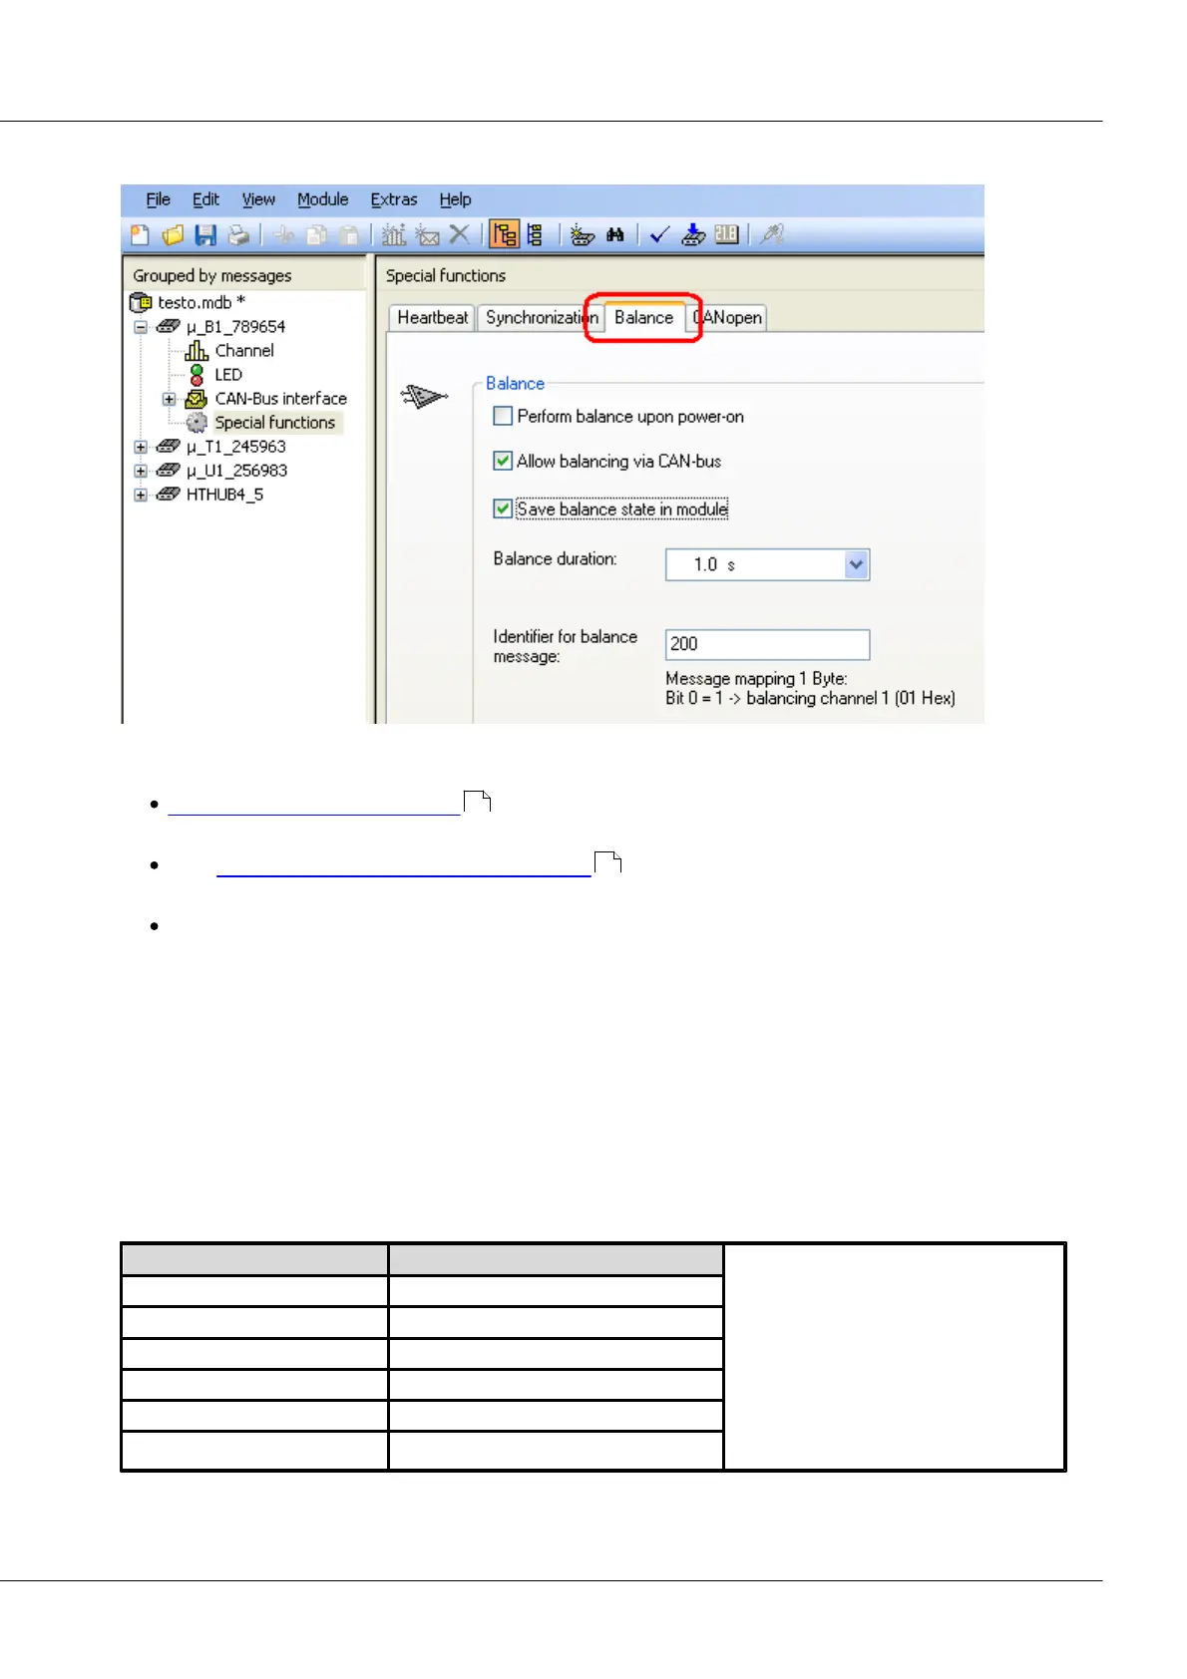
Task: Open the View menu
Action: pyautogui.click(x=258, y=199)
